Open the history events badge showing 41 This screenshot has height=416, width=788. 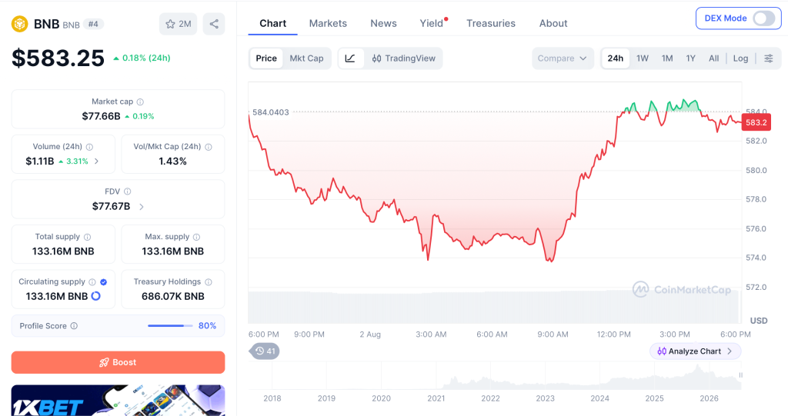265,351
